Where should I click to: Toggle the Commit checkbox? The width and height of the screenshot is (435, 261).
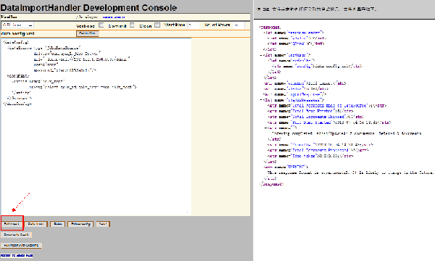pos(132,25)
